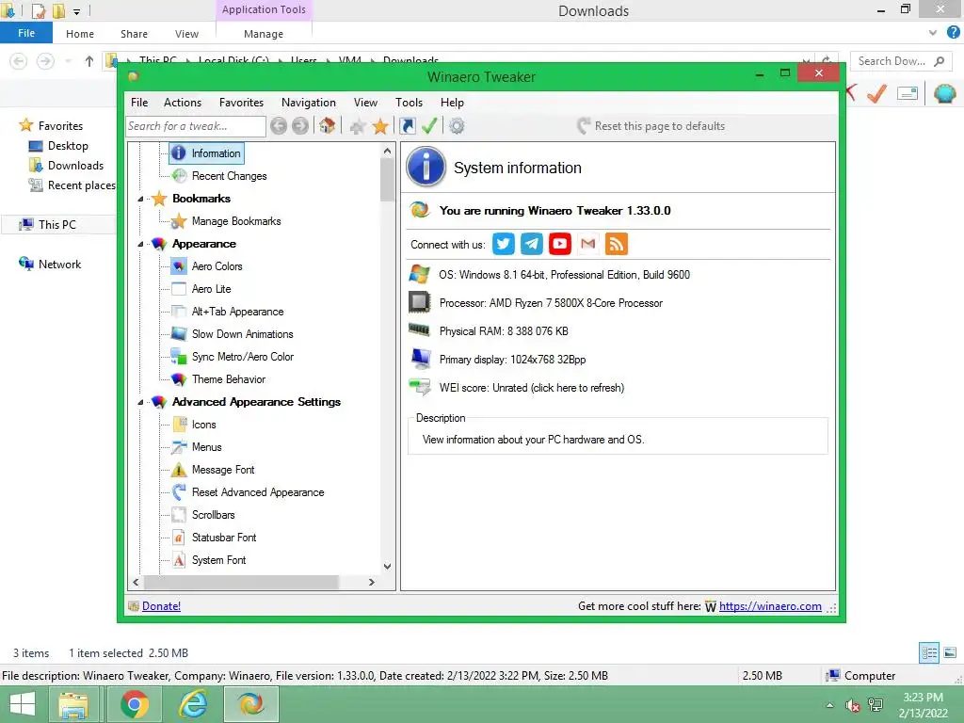Open Explorer help question mark icon
The height and width of the screenshot is (723, 964).
[954, 33]
